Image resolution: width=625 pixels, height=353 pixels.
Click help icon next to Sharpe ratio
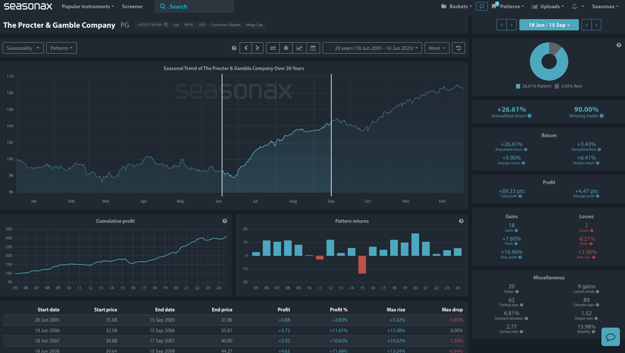[x=596, y=319]
